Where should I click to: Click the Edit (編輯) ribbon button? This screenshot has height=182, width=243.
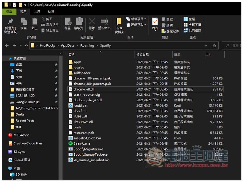pyautogui.click(x=167, y=25)
